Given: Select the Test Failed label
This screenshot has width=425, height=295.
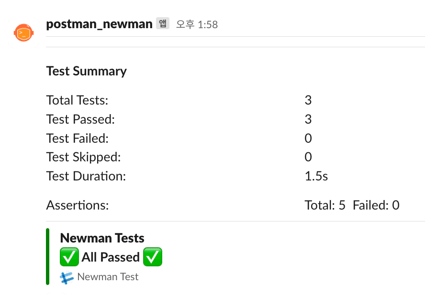Looking at the screenshot, I should pyautogui.click(x=78, y=138).
